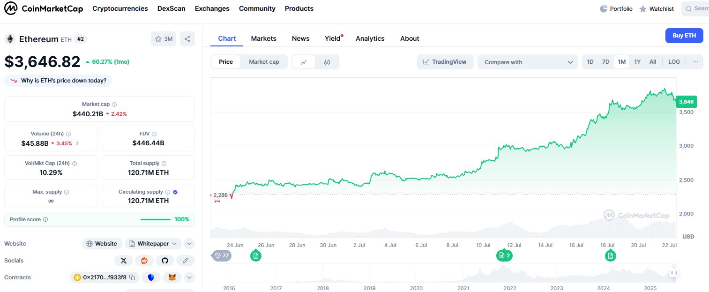Open the Whitepaper dropdown

coord(153,244)
